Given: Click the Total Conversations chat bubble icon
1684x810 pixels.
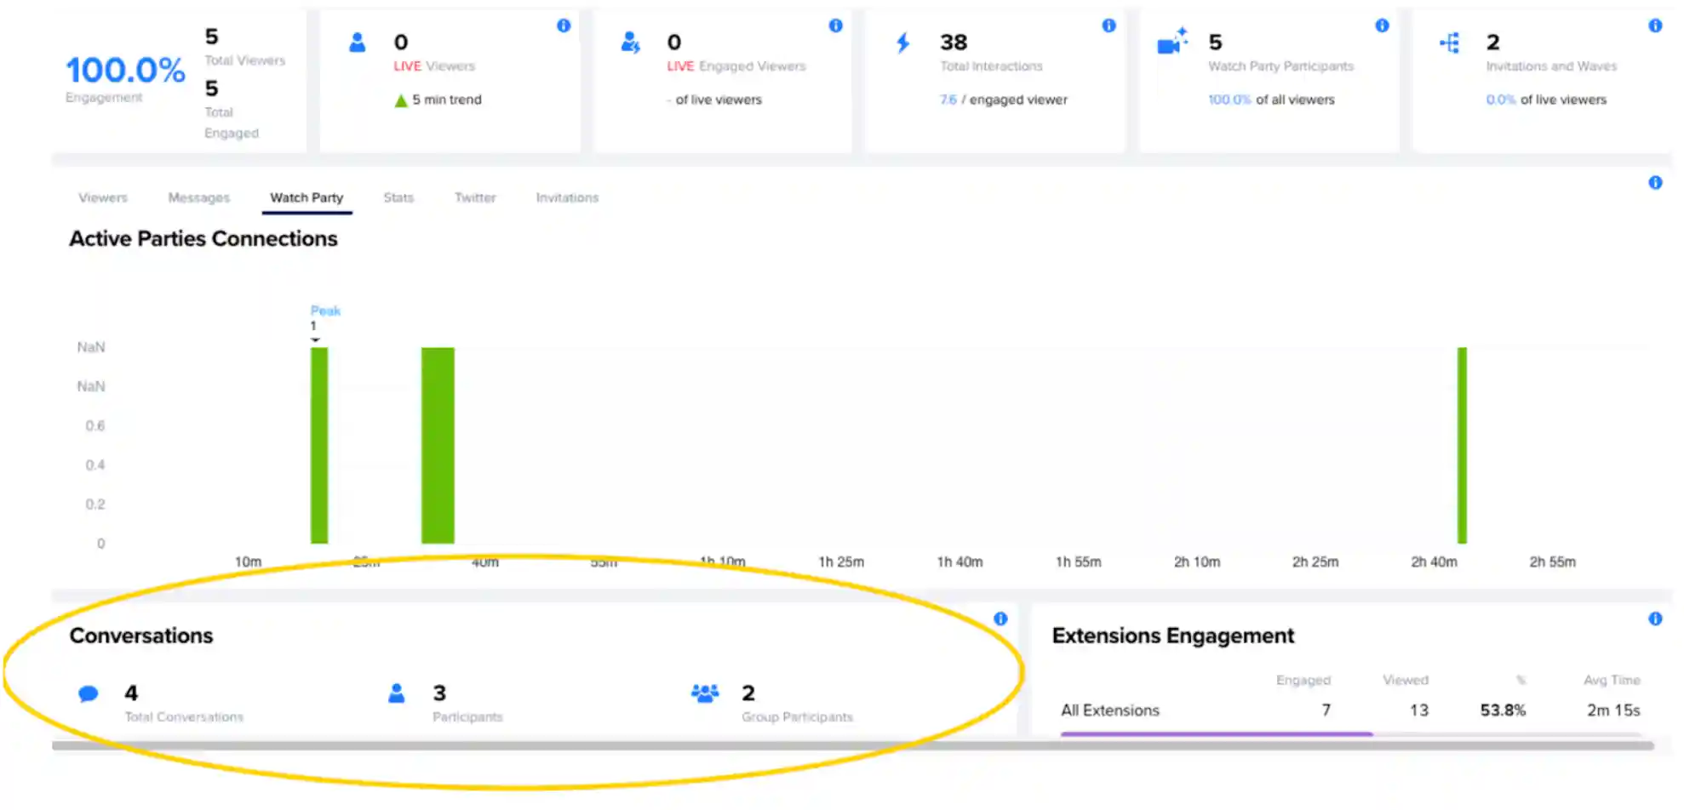Looking at the screenshot, I should point(88,693).
